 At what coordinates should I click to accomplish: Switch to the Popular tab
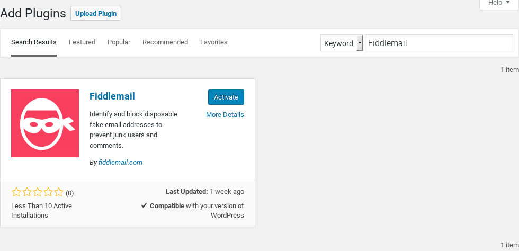pos(119,42)
